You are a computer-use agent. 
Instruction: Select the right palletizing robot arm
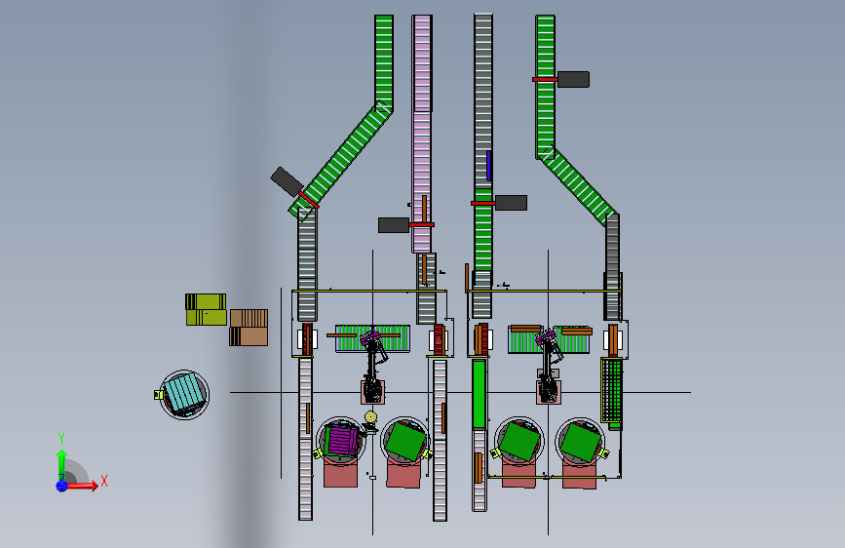tap(549, 366)
